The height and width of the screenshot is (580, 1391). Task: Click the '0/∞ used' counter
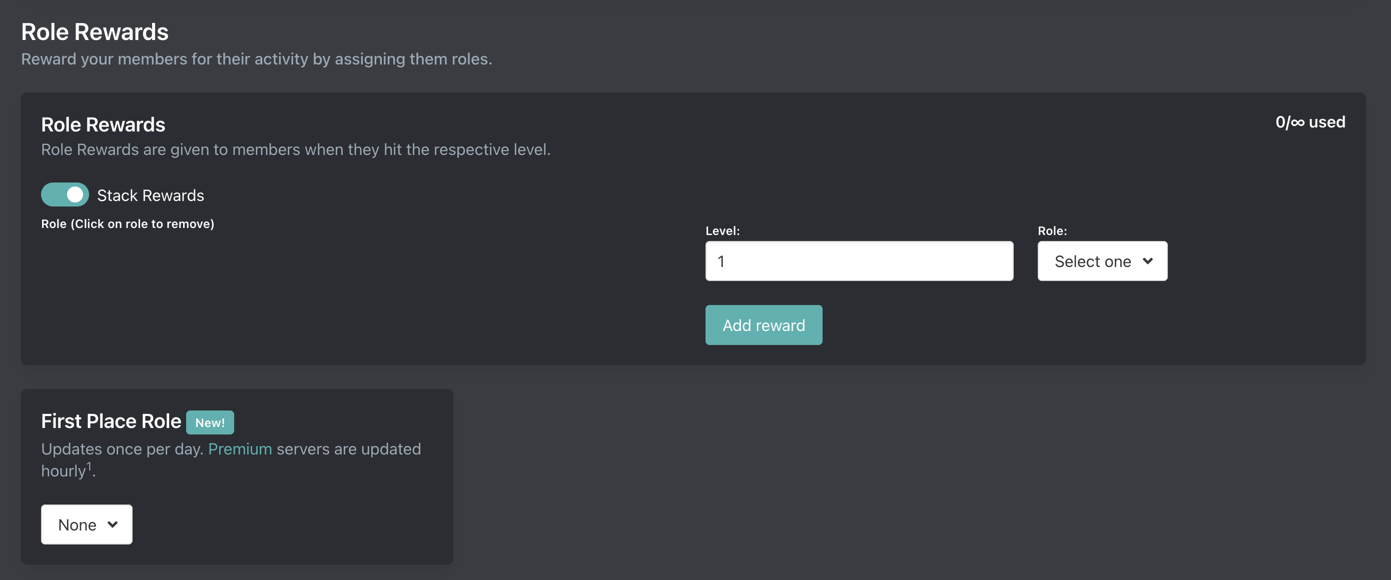pos(1309,122)
